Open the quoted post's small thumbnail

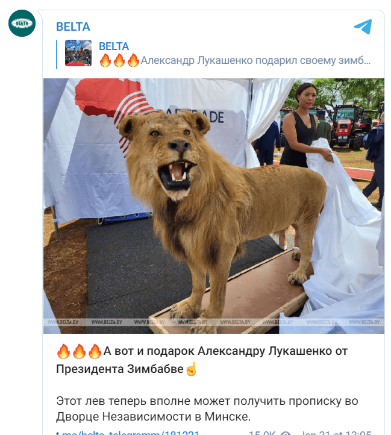[x=78, y=53]
